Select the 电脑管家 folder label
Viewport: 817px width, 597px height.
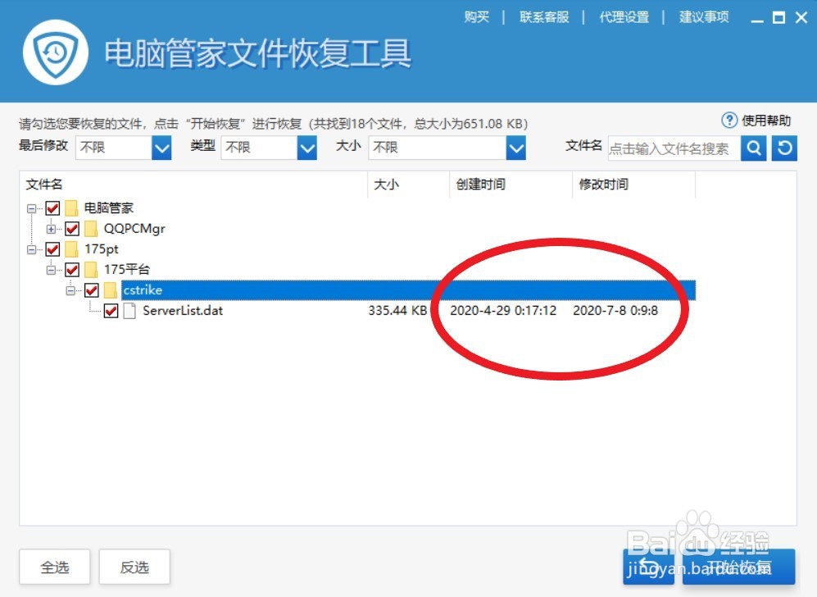click(x=109, y=208)
